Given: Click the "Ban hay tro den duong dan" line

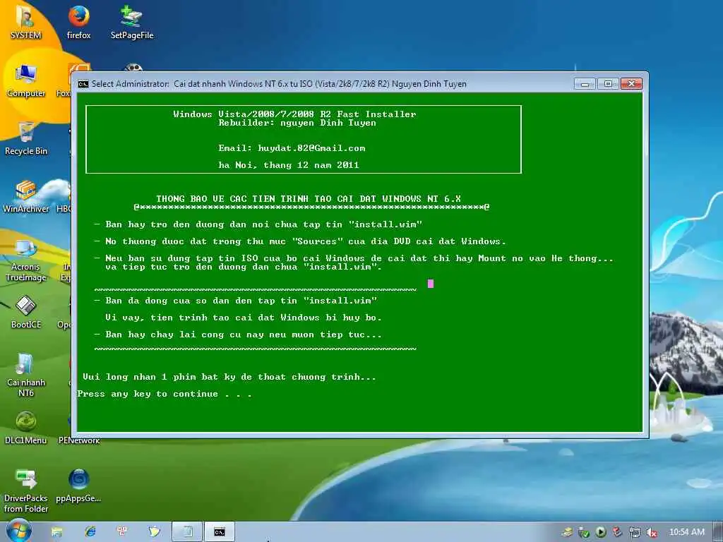Looking at the screenshot, I should tap(258, 224).
